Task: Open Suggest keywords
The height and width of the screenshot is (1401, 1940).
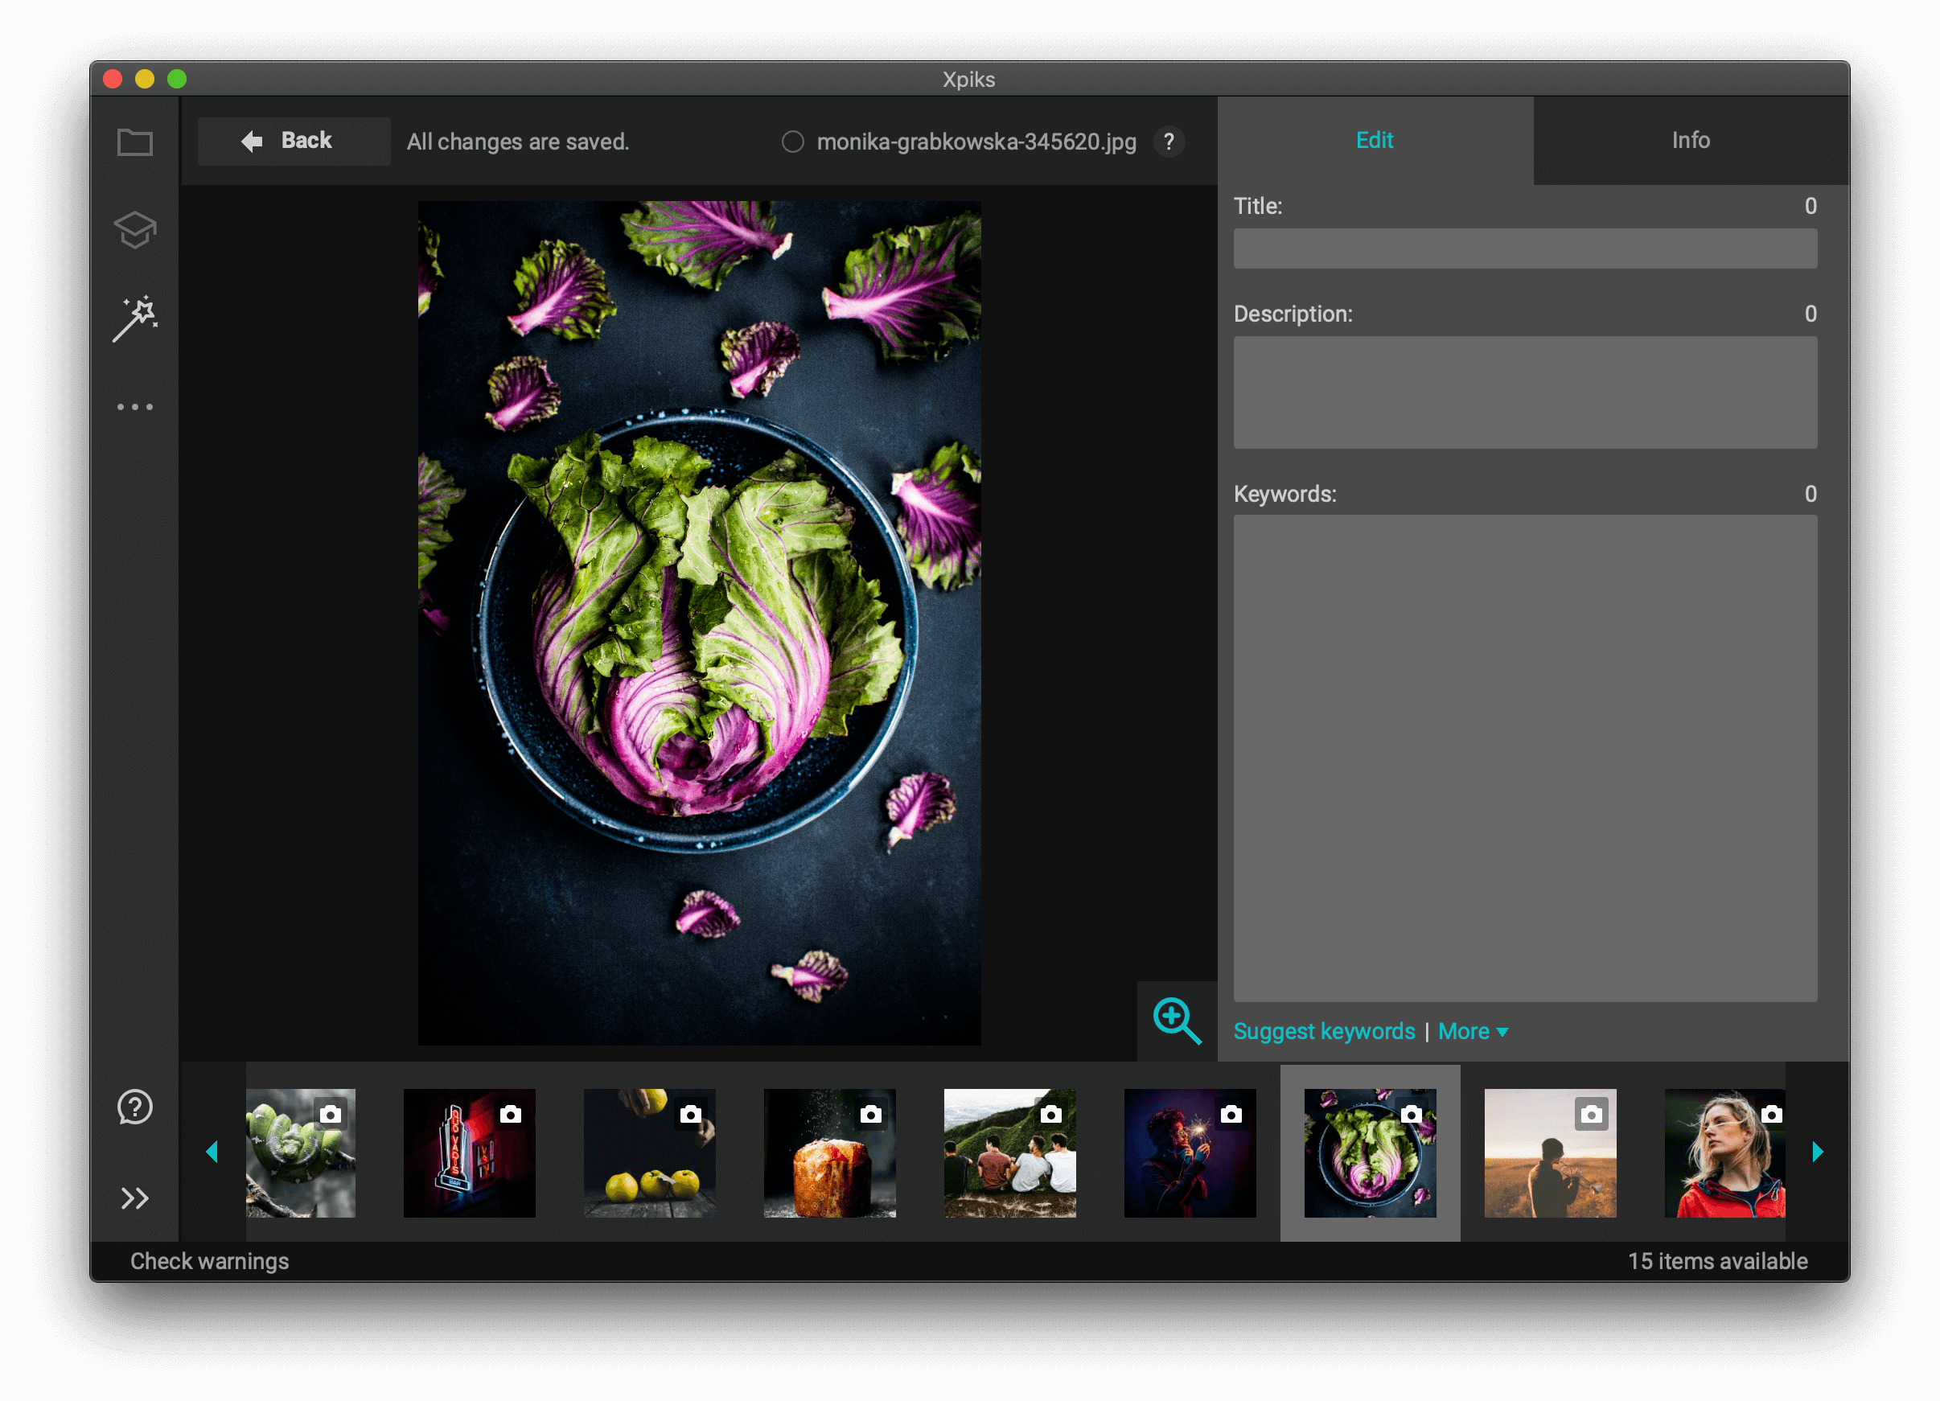Action: pos(1325,1032)
